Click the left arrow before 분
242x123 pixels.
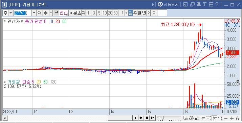[x=71, y=13]
